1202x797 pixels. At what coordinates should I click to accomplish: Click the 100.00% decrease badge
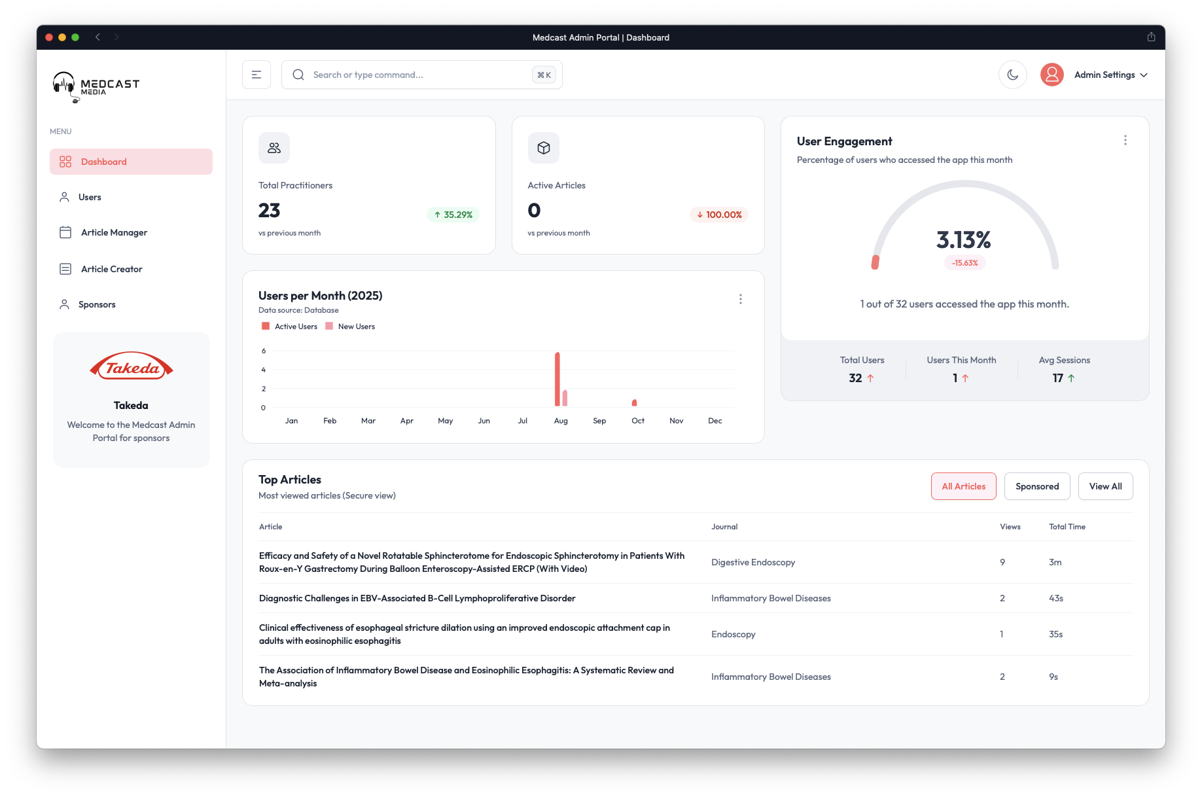pos(719,215)
